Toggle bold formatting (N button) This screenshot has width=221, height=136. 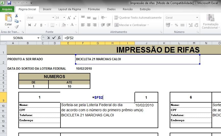pyautogui.click(x=30, y=25)
